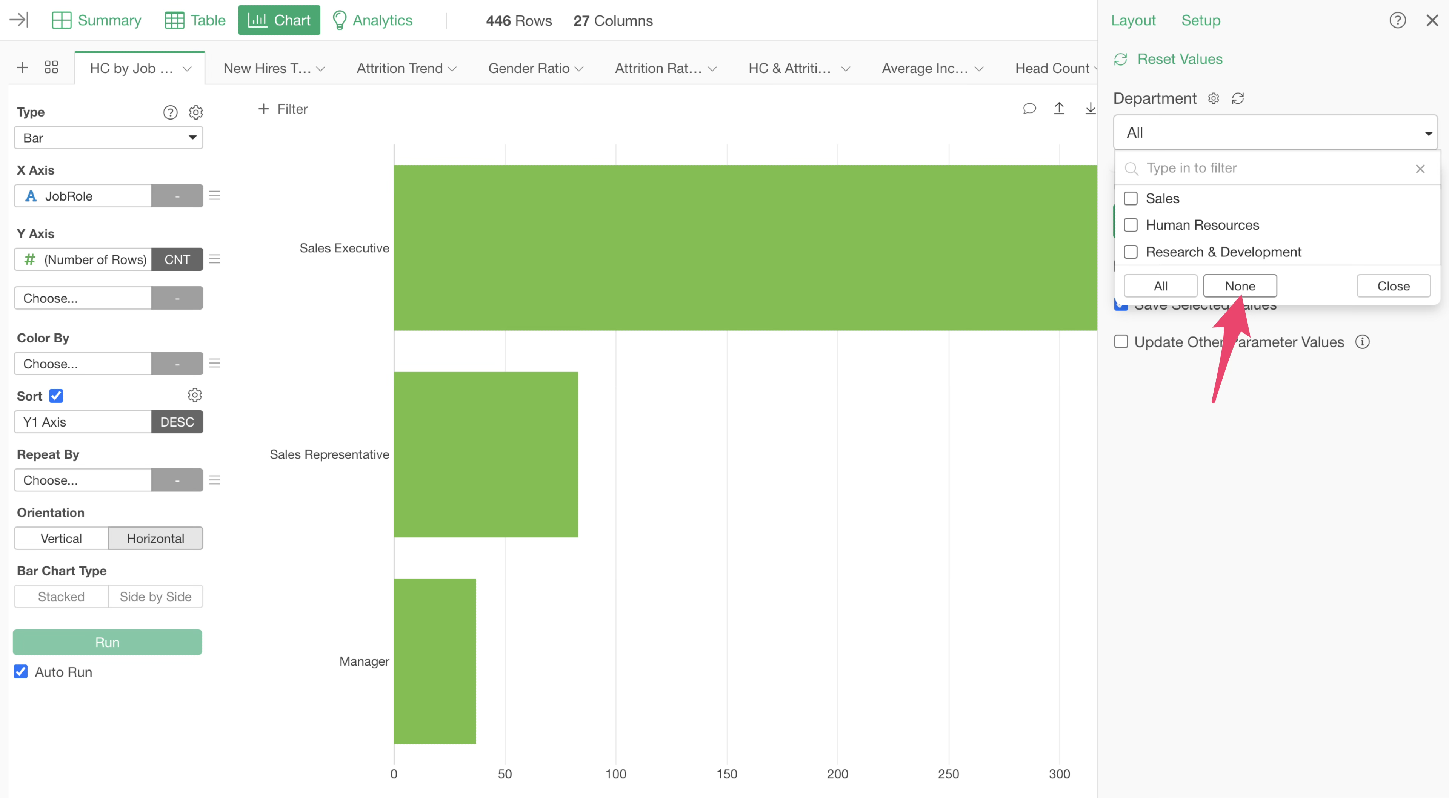The height and width of the screenshot is (798, 1449).
Task: Enable Update Other Parameter Values checkbox
Action: click(x=1120, y=341)
